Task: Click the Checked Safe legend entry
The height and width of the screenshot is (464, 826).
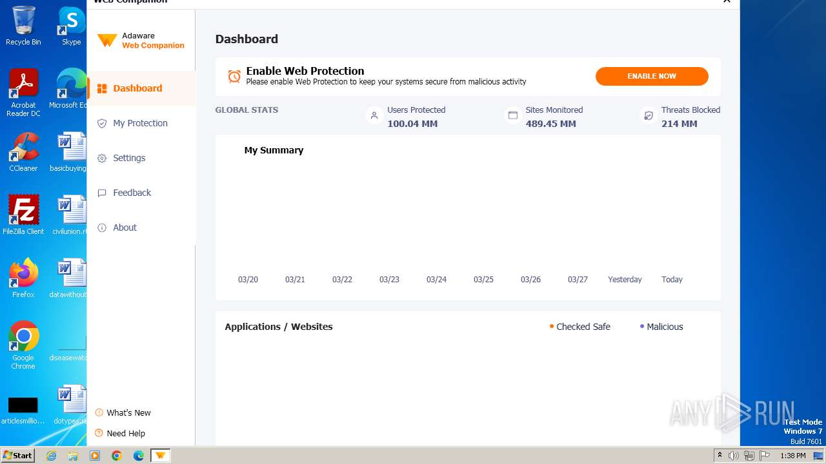Action: pos(579,327)
